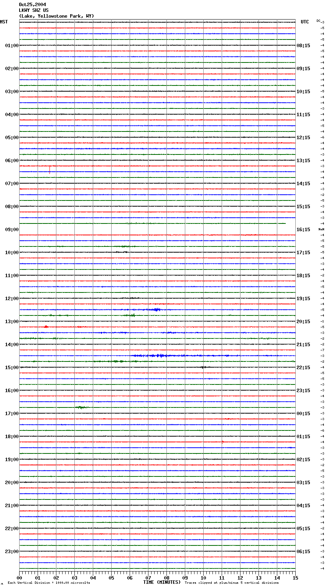
Task: Click the "15:00" MST hour label
Action: pyautogui.click(x=12, y=368)
